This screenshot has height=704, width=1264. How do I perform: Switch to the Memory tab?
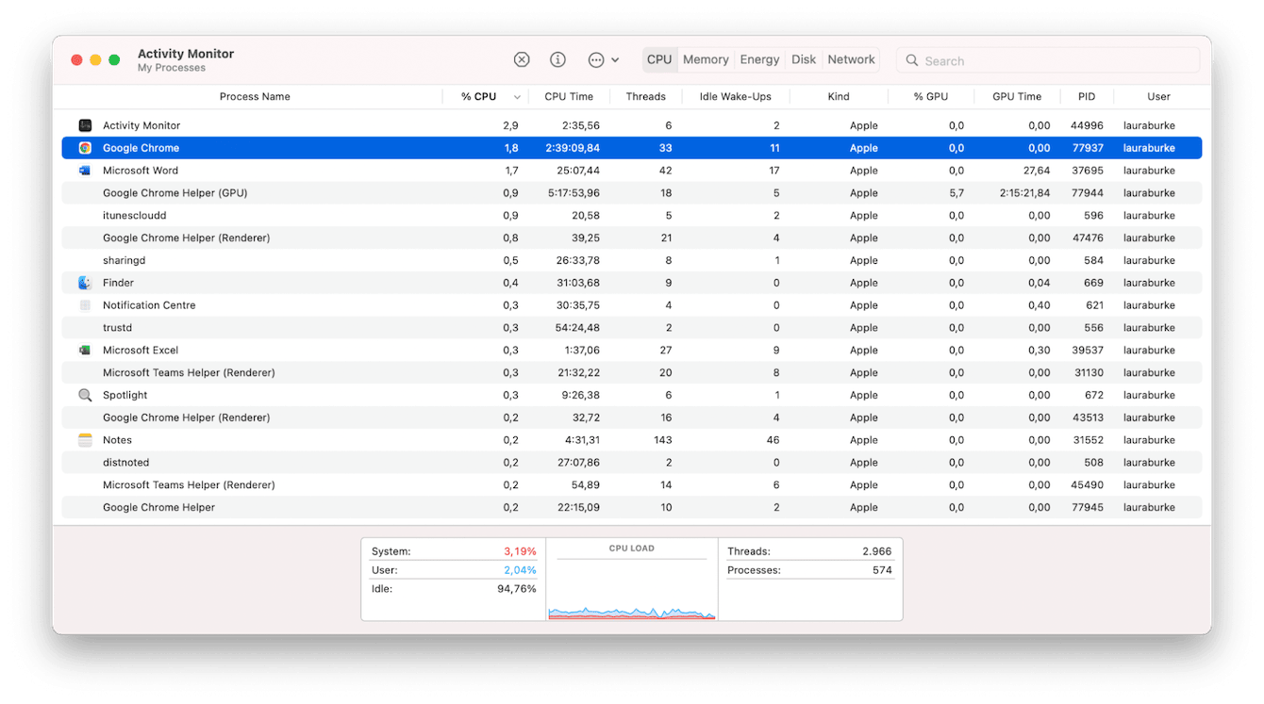pyautogui.click(x=706, y=59)
